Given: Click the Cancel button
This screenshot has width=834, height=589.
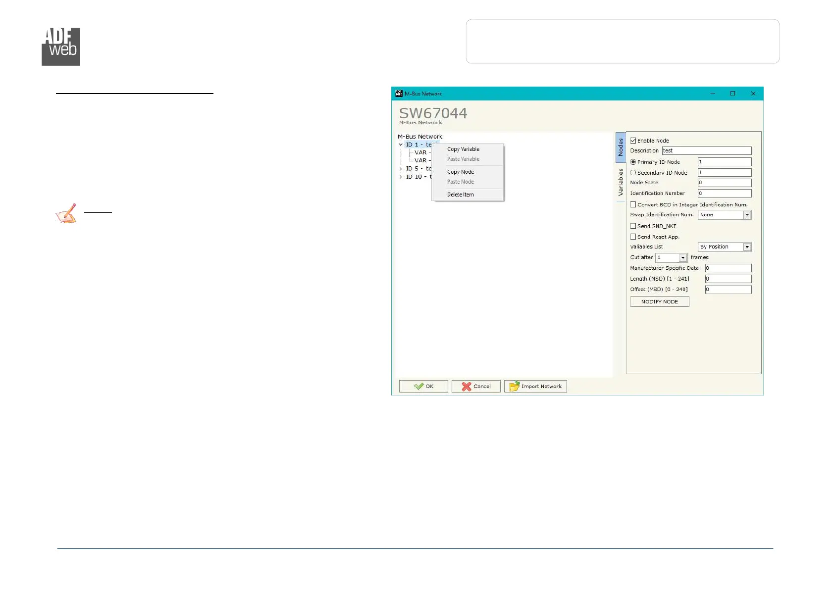Looking at the screenshot, I should (x=476, y=387).
